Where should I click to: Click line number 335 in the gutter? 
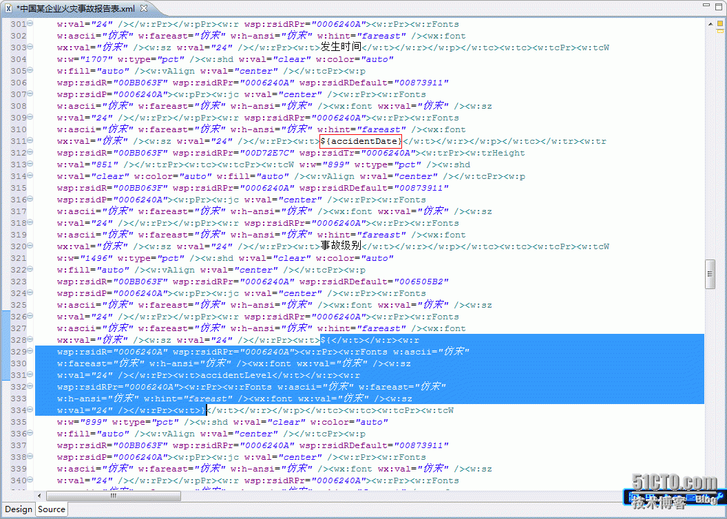click(x=19, y=422)
